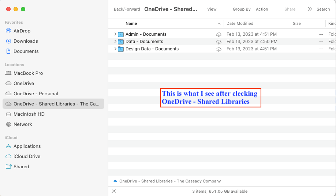336x196 pixels.
Task: Sort by the Date Modified column header
Action: (x=240, y=23)
